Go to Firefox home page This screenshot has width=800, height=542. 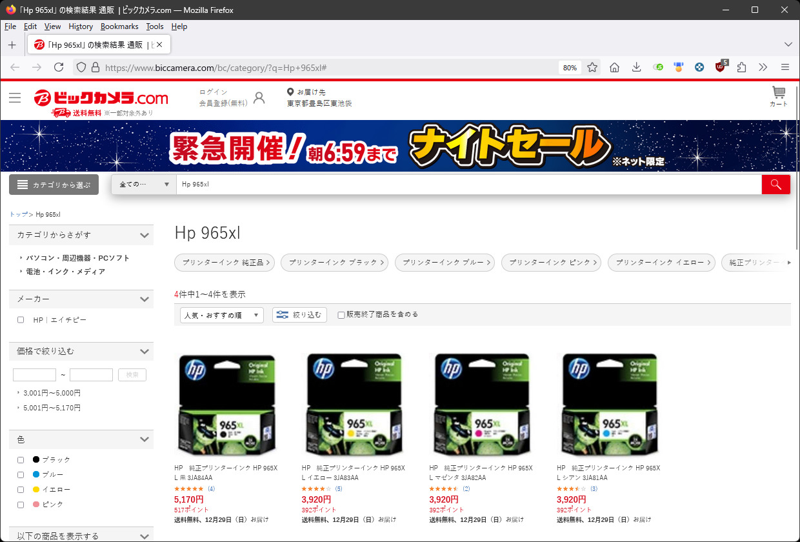[615, 67]
